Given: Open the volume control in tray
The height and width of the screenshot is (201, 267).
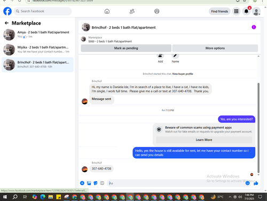Looking at the screenshot, I should point(240,197).
